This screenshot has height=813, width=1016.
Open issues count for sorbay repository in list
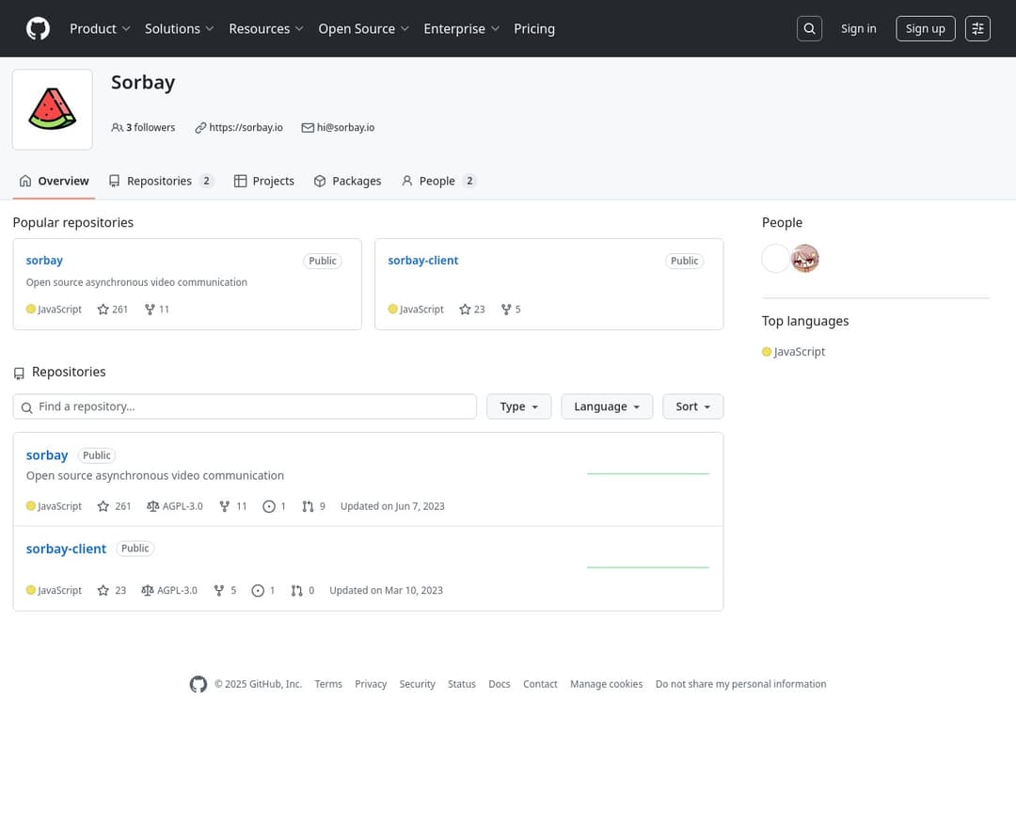275,506
